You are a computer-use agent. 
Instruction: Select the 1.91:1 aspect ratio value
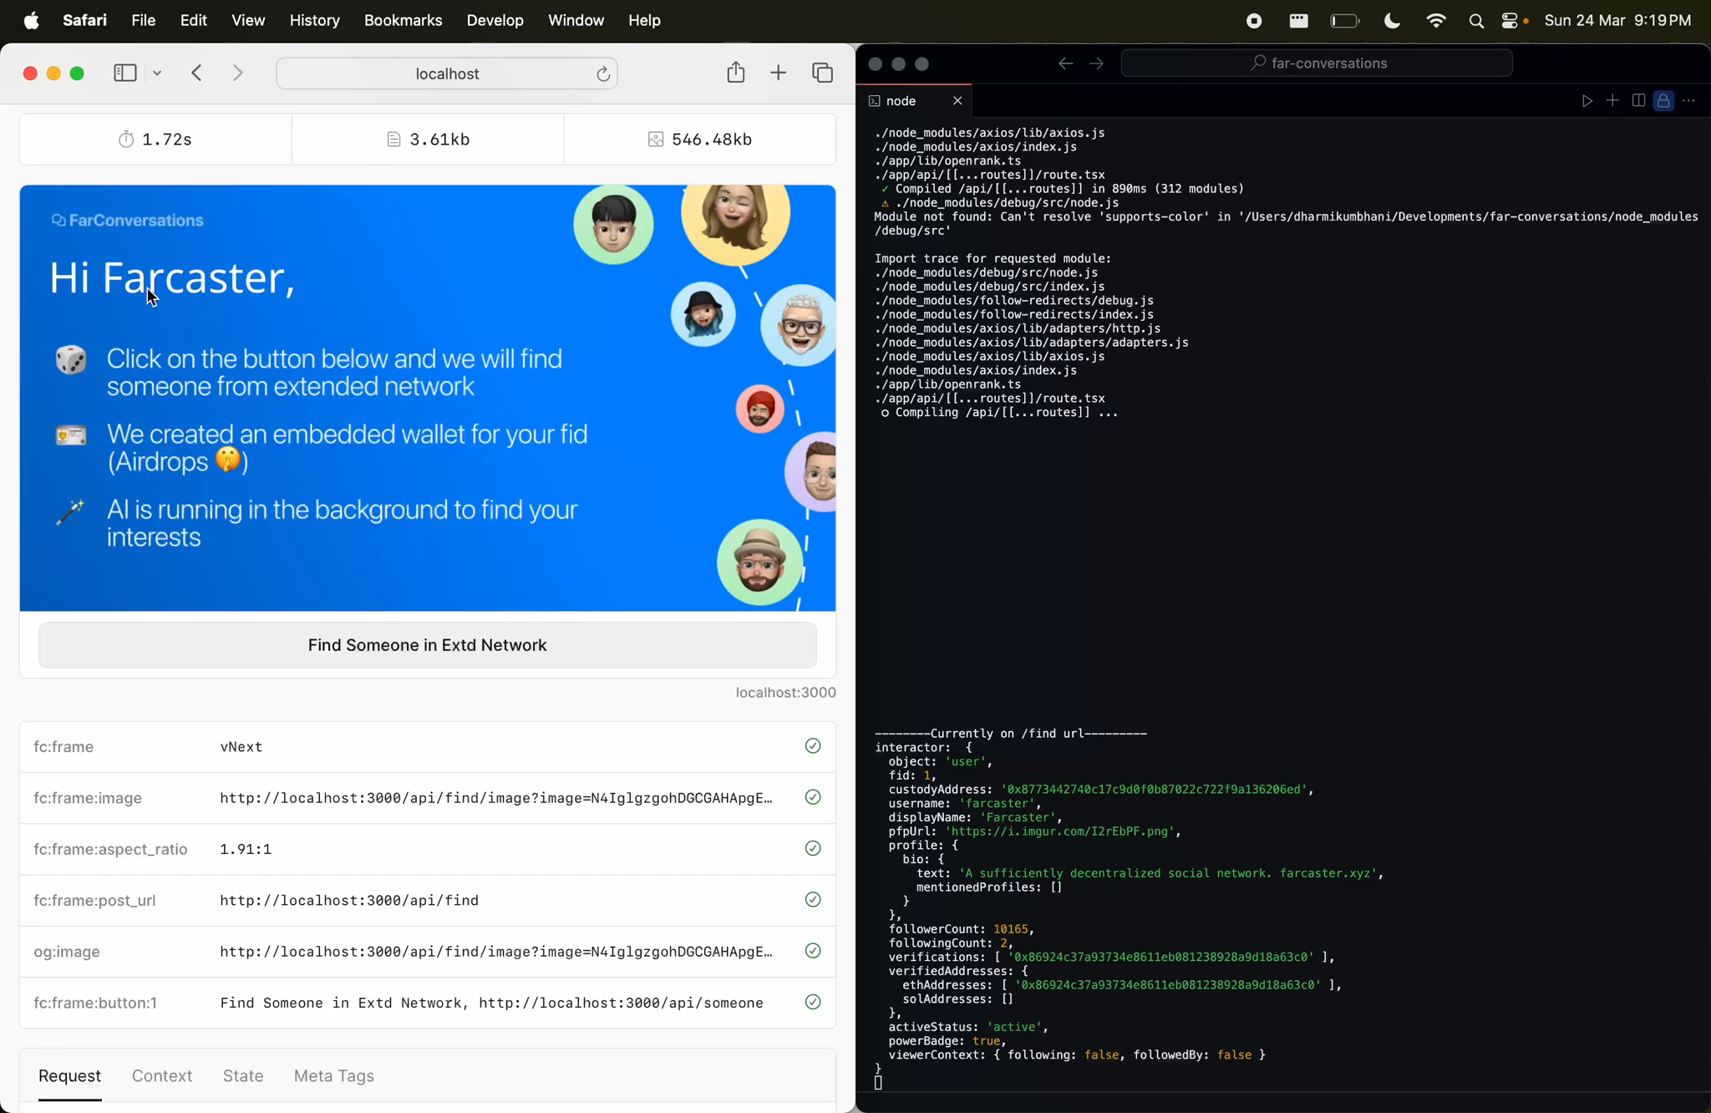tap(246, 850)
